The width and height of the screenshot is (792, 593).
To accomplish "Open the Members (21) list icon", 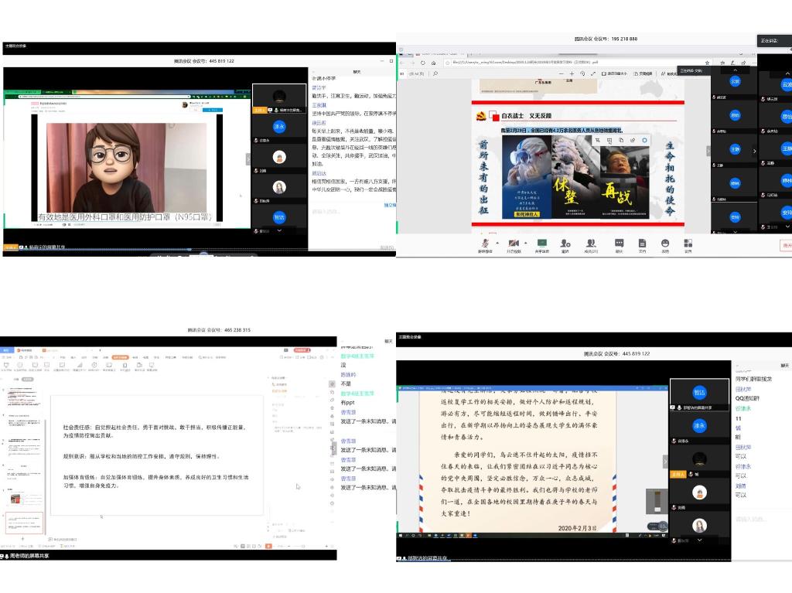I will [591, 244].
